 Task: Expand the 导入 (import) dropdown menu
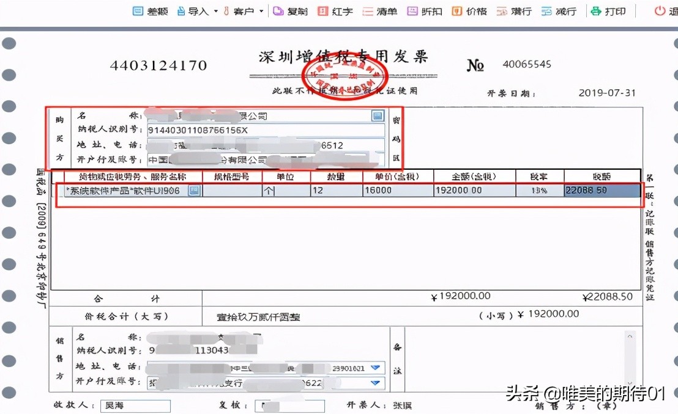[215, 11]
